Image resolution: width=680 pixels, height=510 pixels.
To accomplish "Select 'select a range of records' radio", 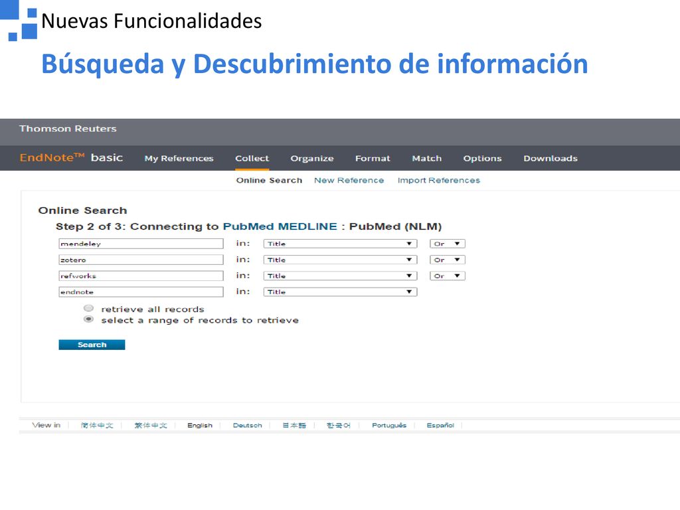I will point(88,319).
